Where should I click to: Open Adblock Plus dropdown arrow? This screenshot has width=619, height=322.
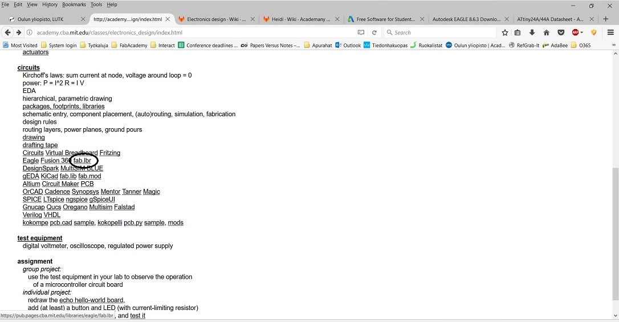coord(581,32)
